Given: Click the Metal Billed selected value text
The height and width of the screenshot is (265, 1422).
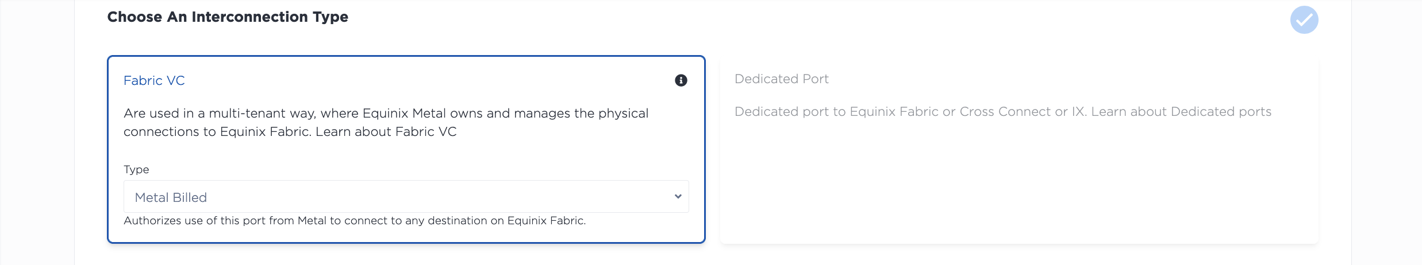Looking at the screenshot, I should tap(171, 197).
